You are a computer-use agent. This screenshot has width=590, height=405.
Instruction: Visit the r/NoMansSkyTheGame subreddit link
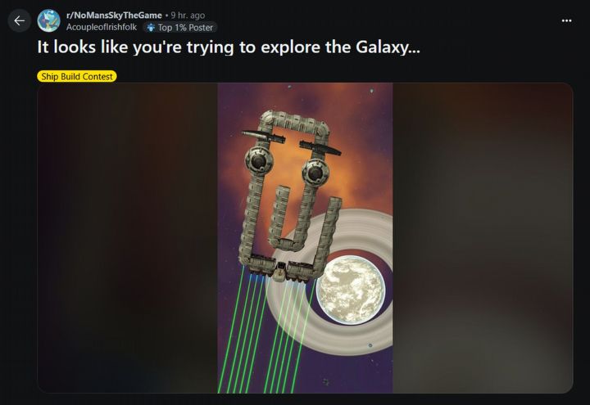[114, 16]
